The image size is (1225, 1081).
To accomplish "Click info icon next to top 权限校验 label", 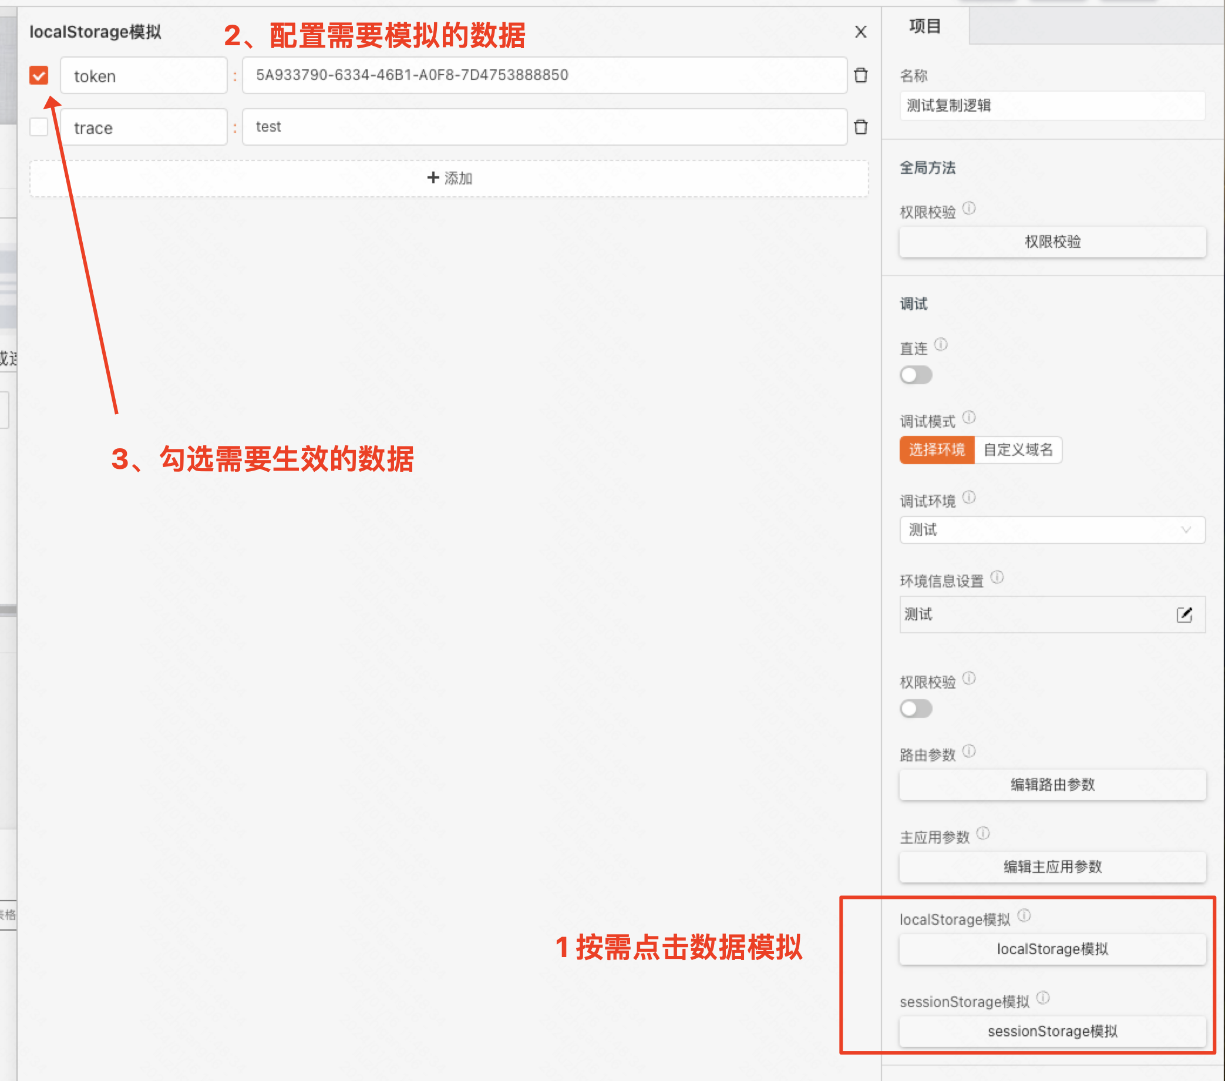I will point(969,208).
